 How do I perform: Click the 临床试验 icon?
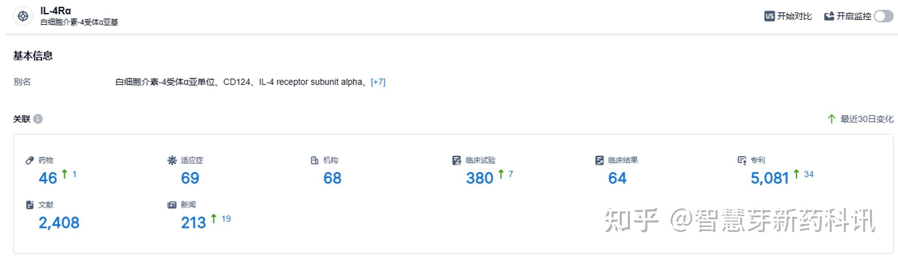[457, 161]
